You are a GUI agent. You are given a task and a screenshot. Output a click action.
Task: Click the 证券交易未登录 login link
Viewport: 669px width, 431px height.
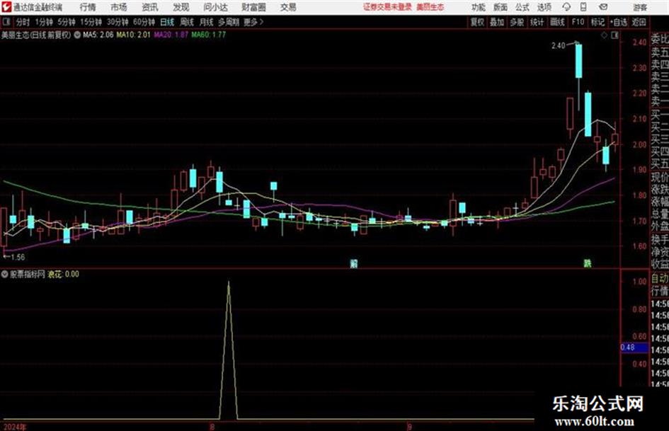387,7
